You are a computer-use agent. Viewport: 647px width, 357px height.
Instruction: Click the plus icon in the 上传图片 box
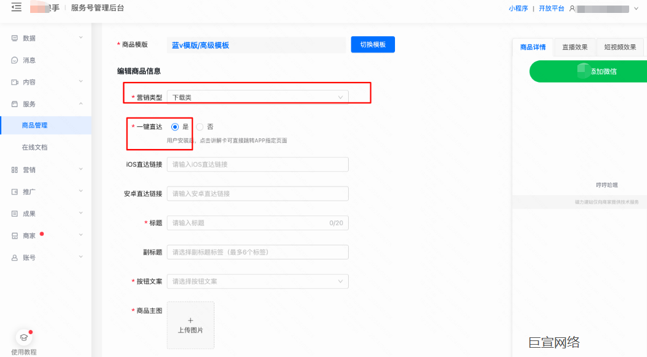(x=190, y=320)
